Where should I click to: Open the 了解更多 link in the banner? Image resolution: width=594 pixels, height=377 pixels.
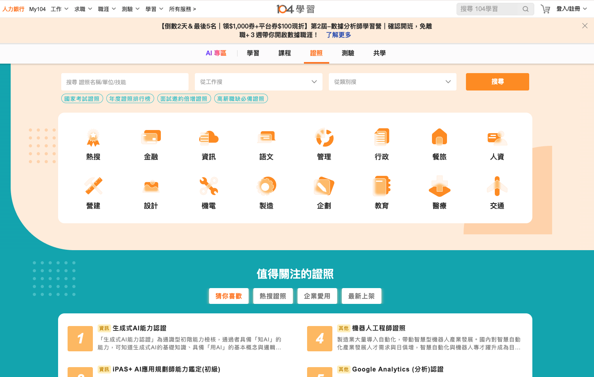pyautogui.click(x=339, y=35)
